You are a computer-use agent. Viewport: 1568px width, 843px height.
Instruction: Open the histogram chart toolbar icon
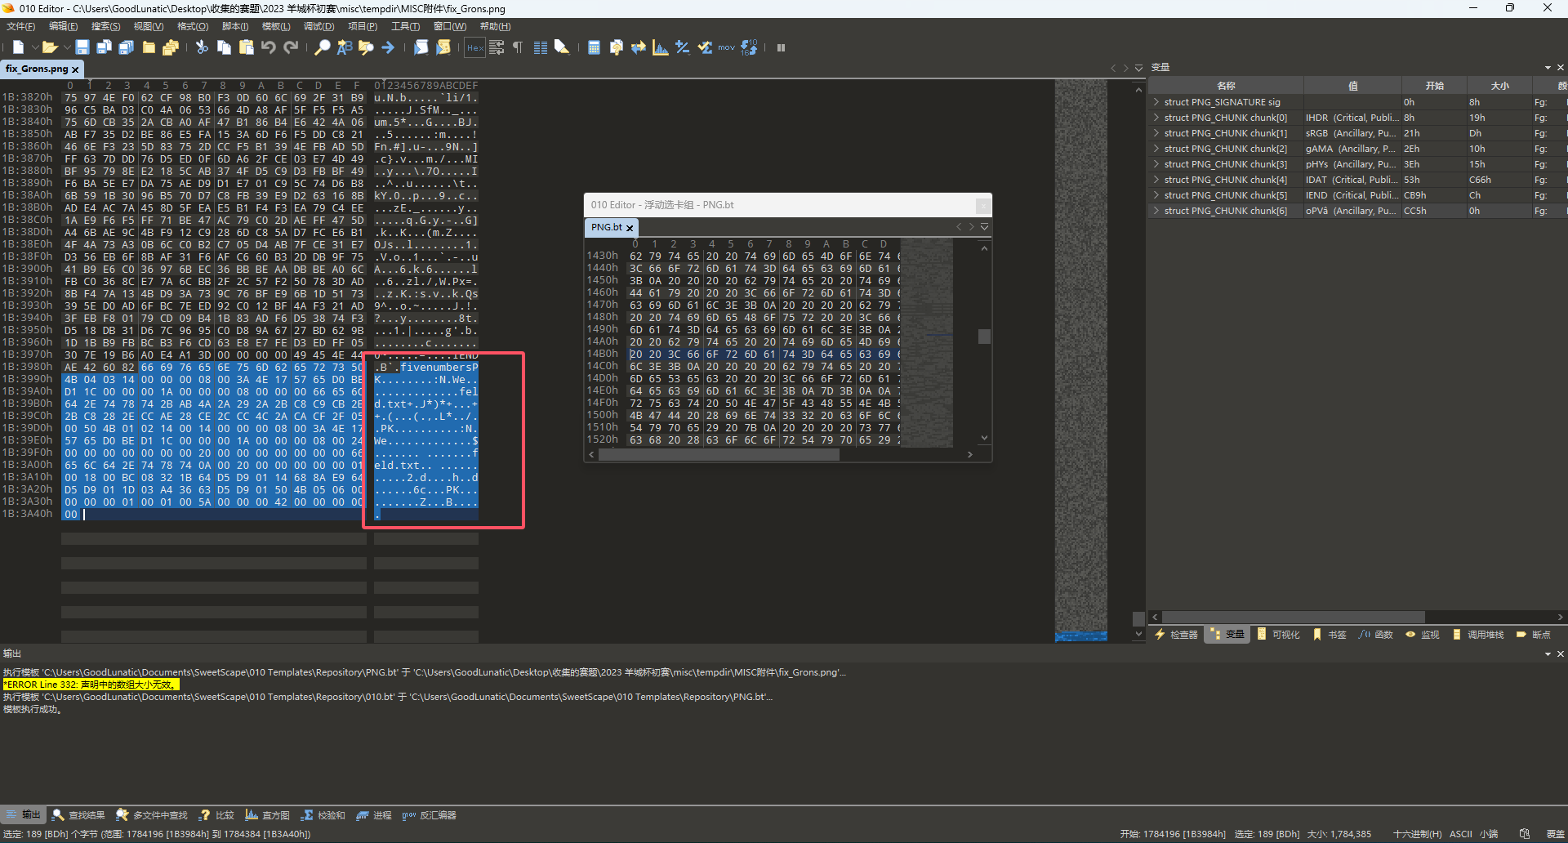(660, 47)
